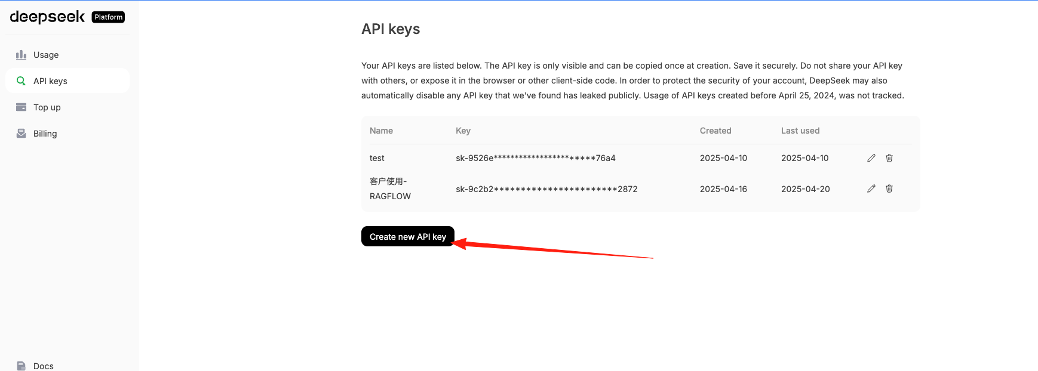Click the Platform badge next to logo

pos(108,17)
